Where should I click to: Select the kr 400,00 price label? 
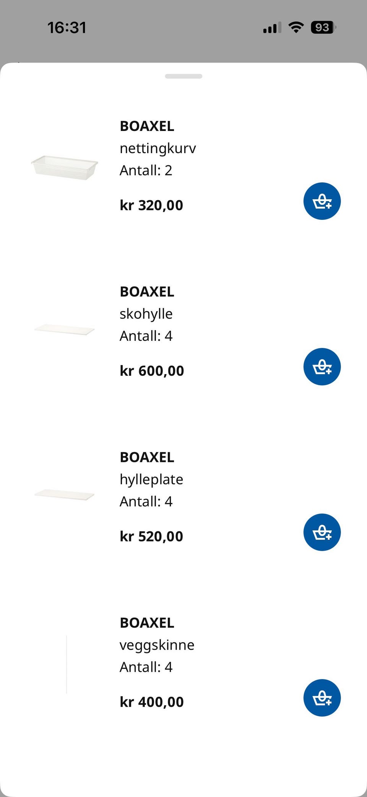[x=152, y=702]
